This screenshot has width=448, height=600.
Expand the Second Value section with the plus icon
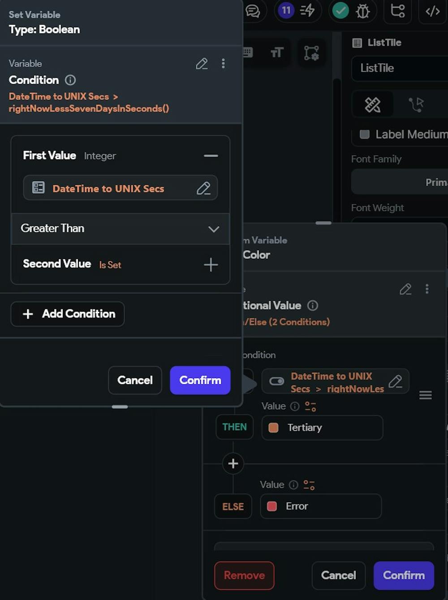pyautogui.click(x=211, y=265)
